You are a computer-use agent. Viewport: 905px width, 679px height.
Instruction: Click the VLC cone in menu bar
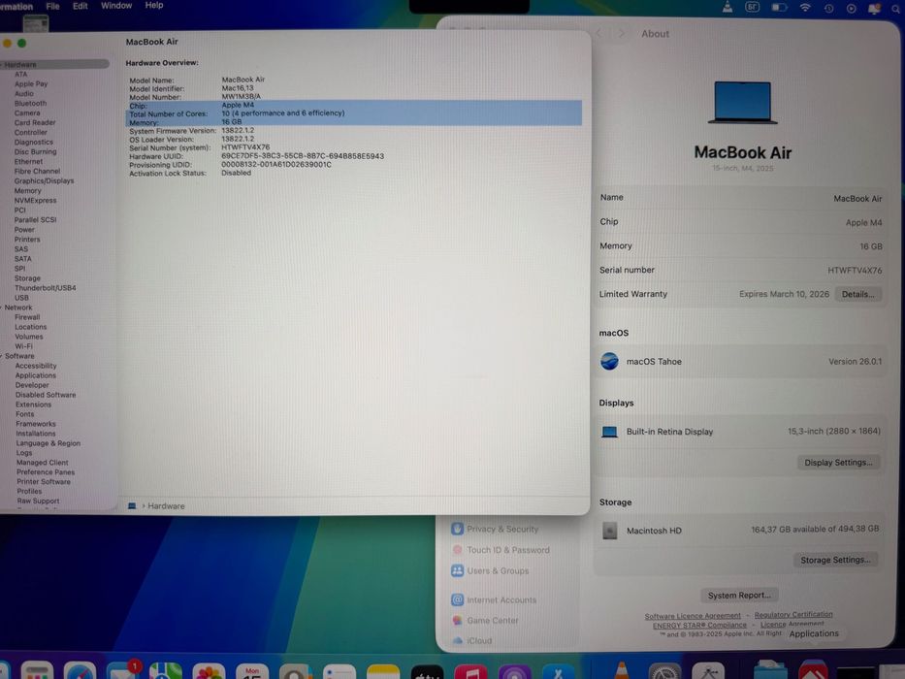click(x=727, y=7)
